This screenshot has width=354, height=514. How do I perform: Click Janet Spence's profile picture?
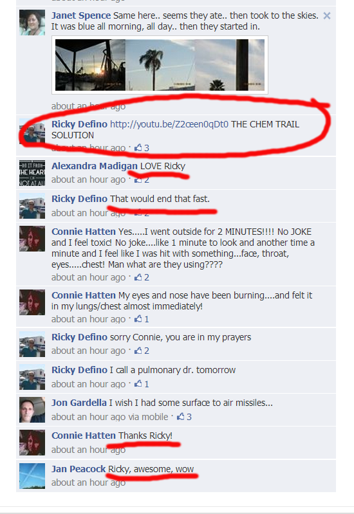[32, 23]
